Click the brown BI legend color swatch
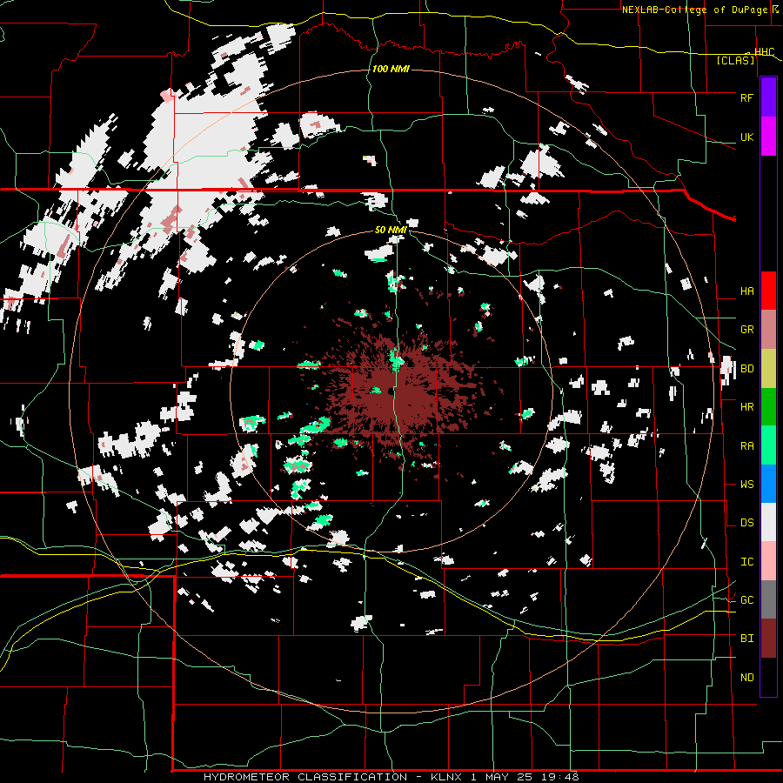This screenshot has width=783, height=783. click(768, 639)
